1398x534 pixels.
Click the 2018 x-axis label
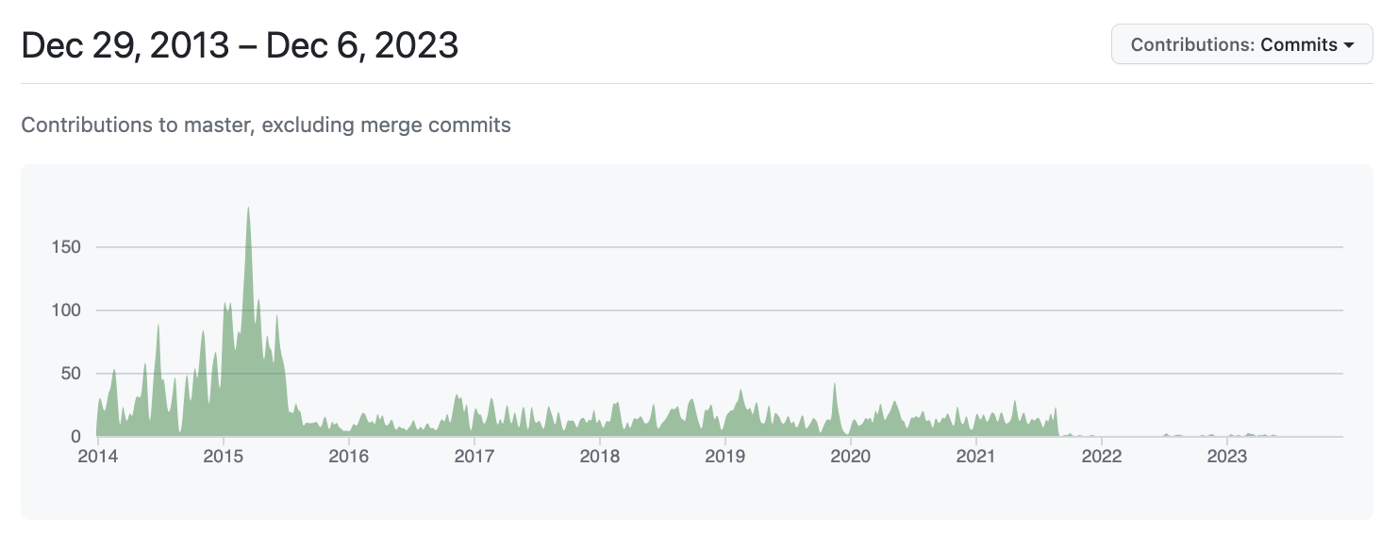[x=599, y=457]
